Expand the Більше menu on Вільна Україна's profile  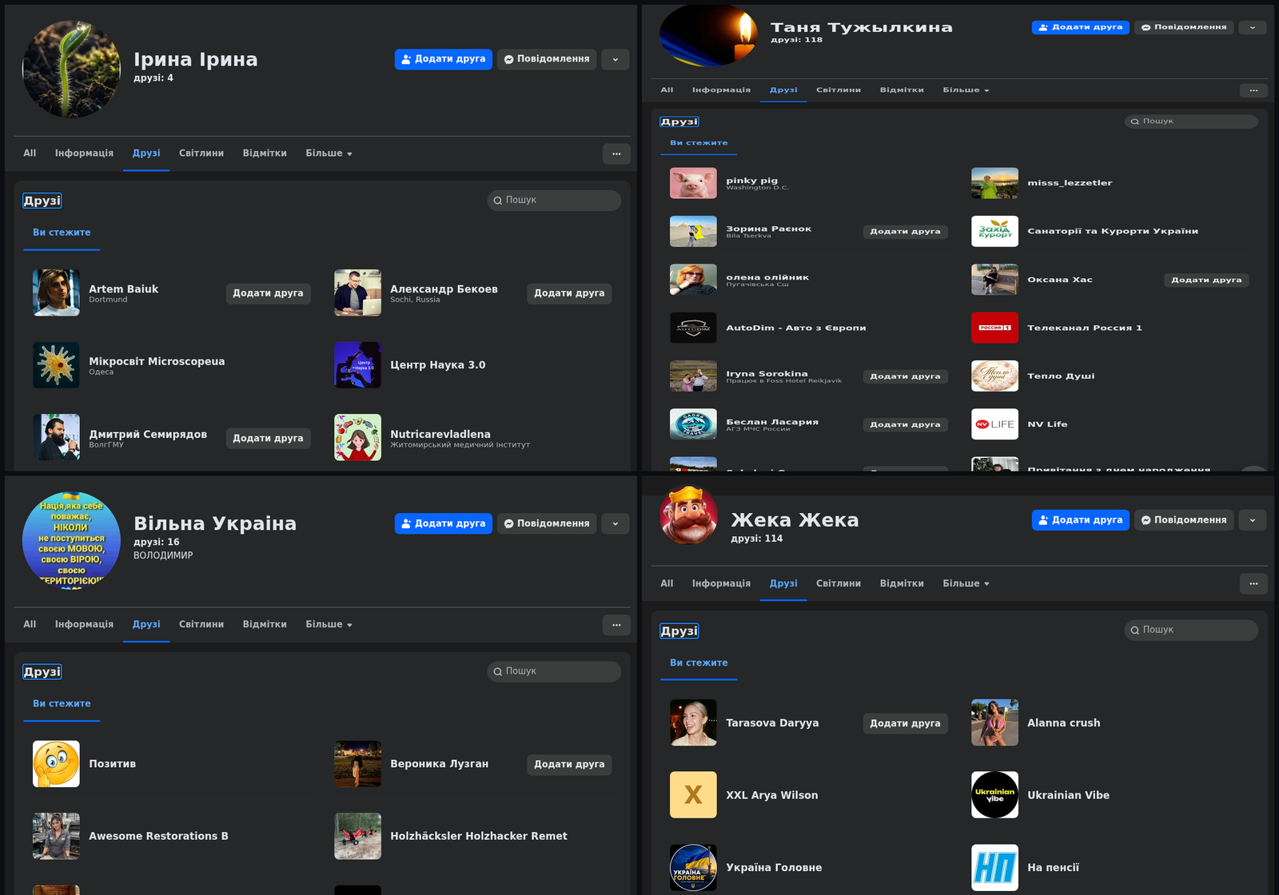pyautogui.click(x=329, y=624)
